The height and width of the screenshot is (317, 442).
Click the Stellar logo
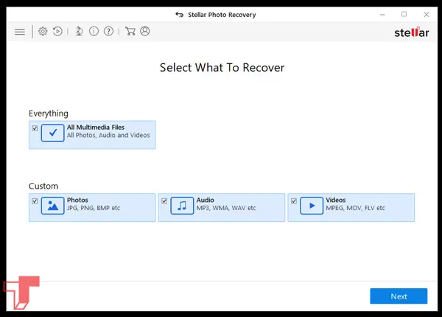(x=412, y=32)
